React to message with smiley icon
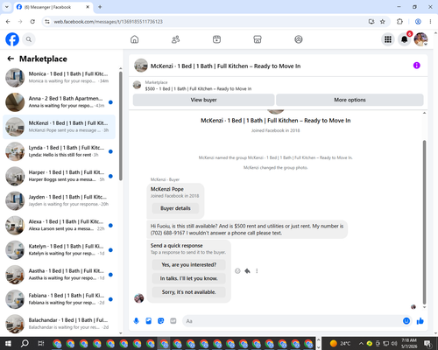Screen dimensions: 438x350 point(237,271)
